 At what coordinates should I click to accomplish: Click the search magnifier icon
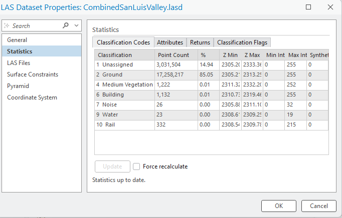coord(66,25)
